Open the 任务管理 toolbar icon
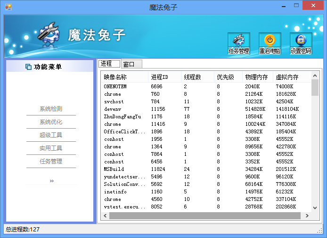Image resolution: width=327 pixels, height=238 pixels. pyautogui.click(x=239, y=44)
